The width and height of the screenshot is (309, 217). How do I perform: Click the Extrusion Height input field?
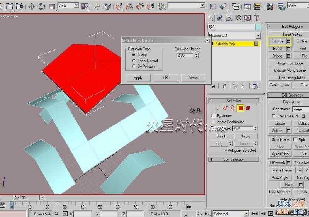(185, 55)
